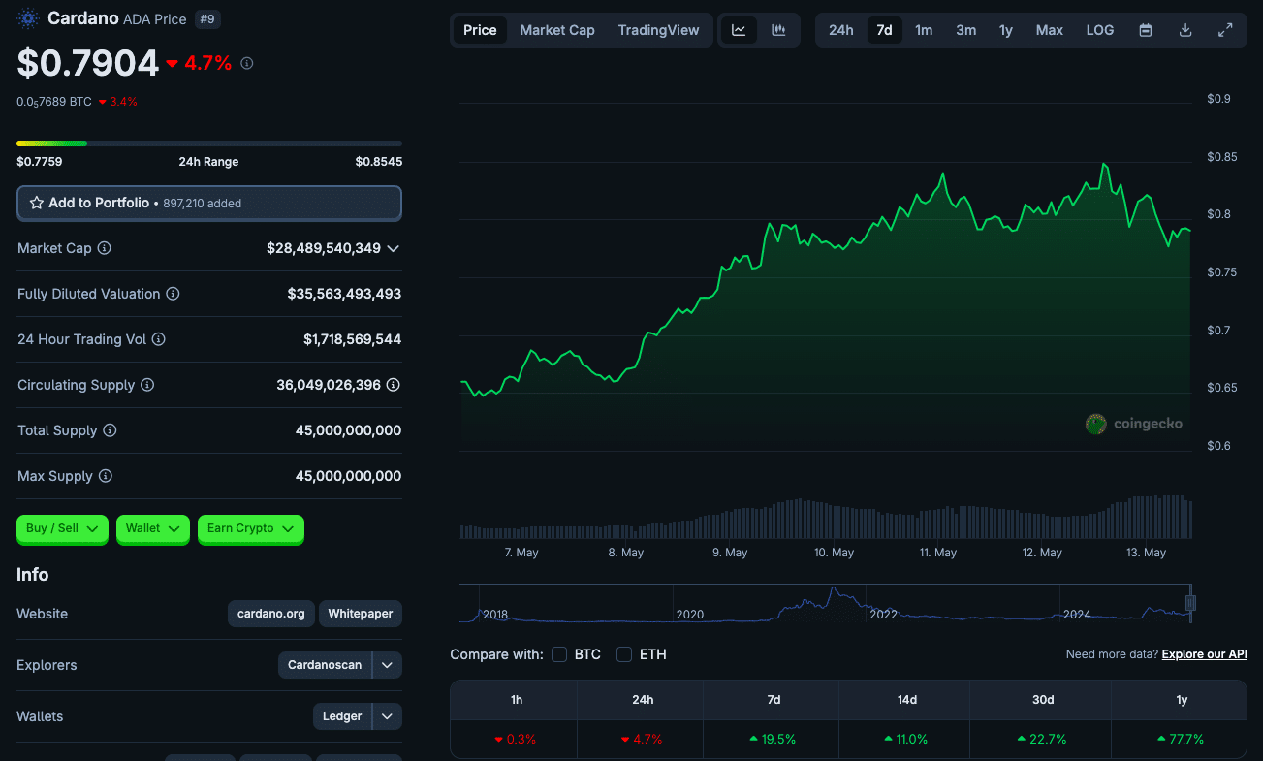Screen dimensions: 1263x761
Task: Open the info icon beside the 4.7% price change
Action: [247, 63]
